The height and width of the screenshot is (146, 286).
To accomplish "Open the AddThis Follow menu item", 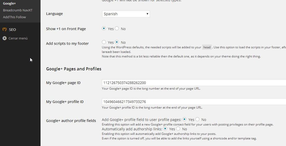I will point(14,17).
